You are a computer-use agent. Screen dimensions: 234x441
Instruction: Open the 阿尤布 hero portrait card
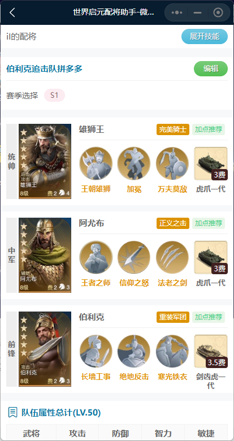45,255
